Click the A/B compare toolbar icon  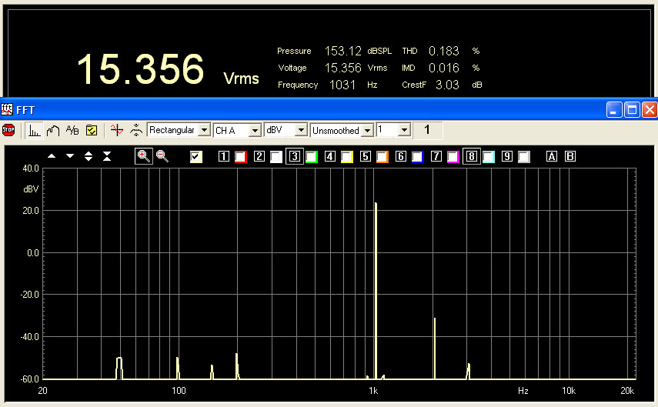point(72,130)
